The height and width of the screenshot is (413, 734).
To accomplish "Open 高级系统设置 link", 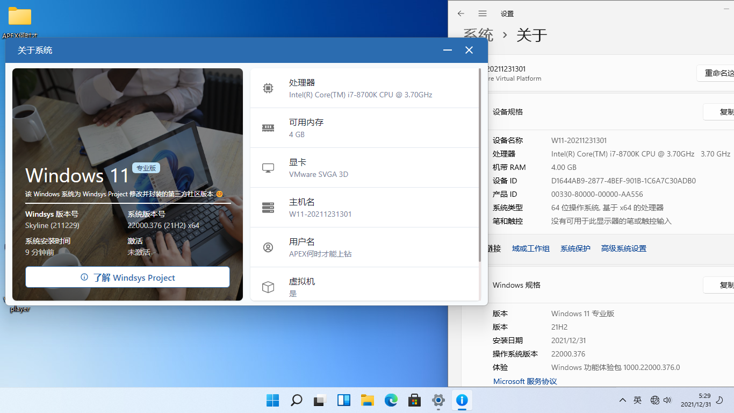I will point(623,248).
